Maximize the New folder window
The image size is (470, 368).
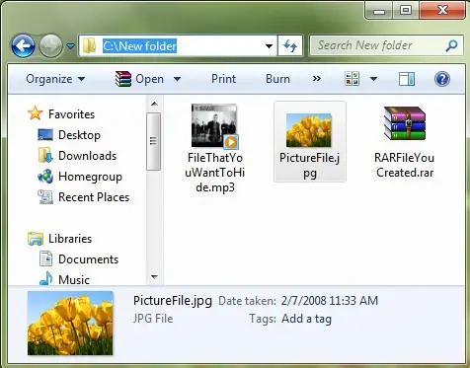coord(406,11)
